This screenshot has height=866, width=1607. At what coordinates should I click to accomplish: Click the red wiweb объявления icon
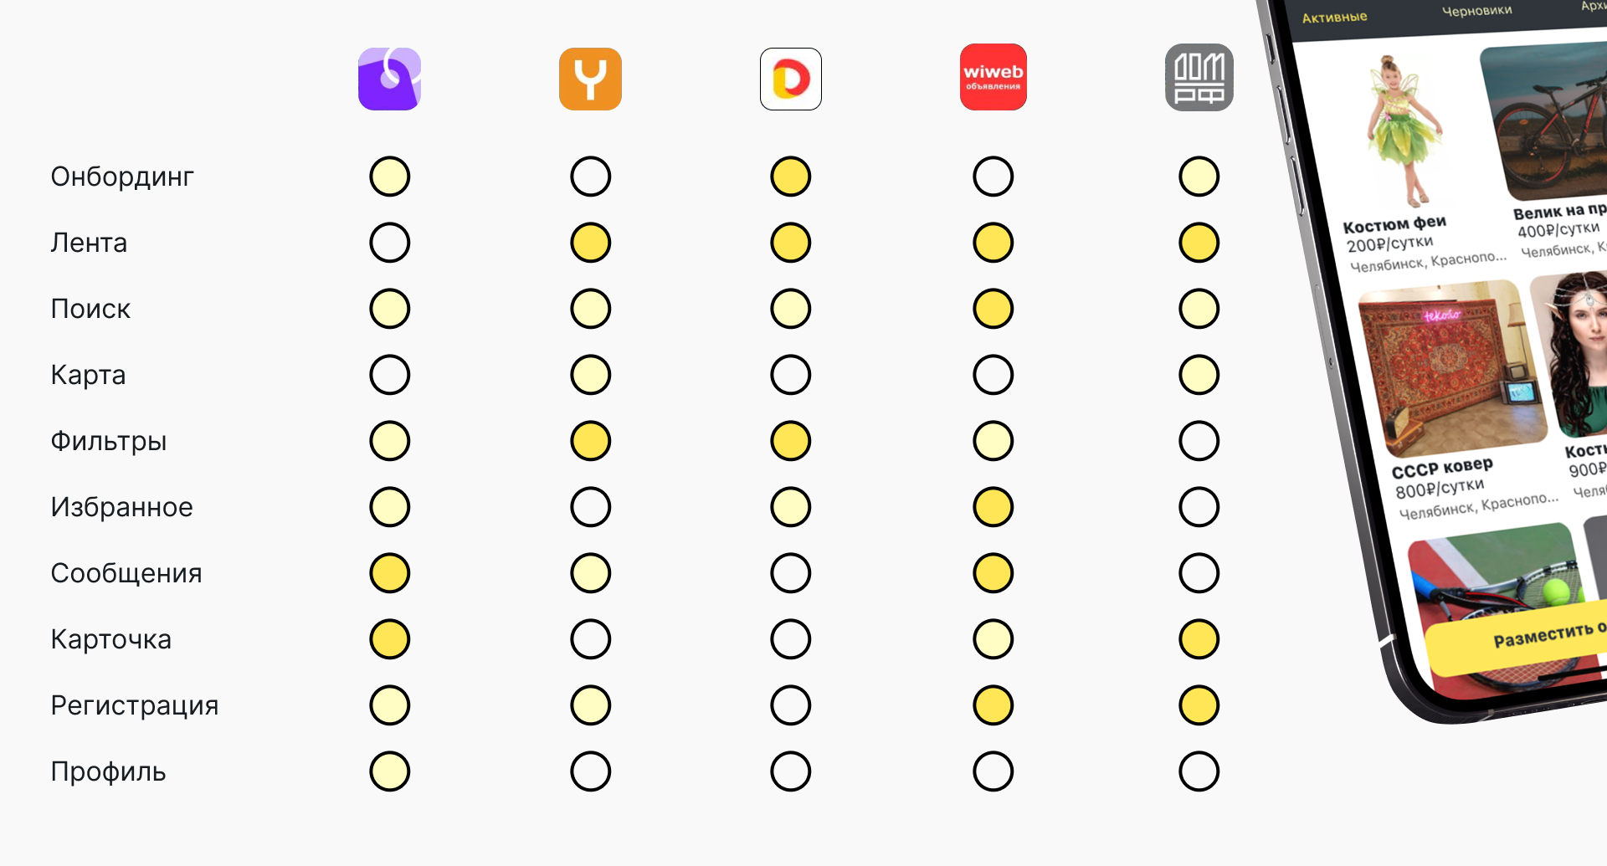(x=993, y=77)
